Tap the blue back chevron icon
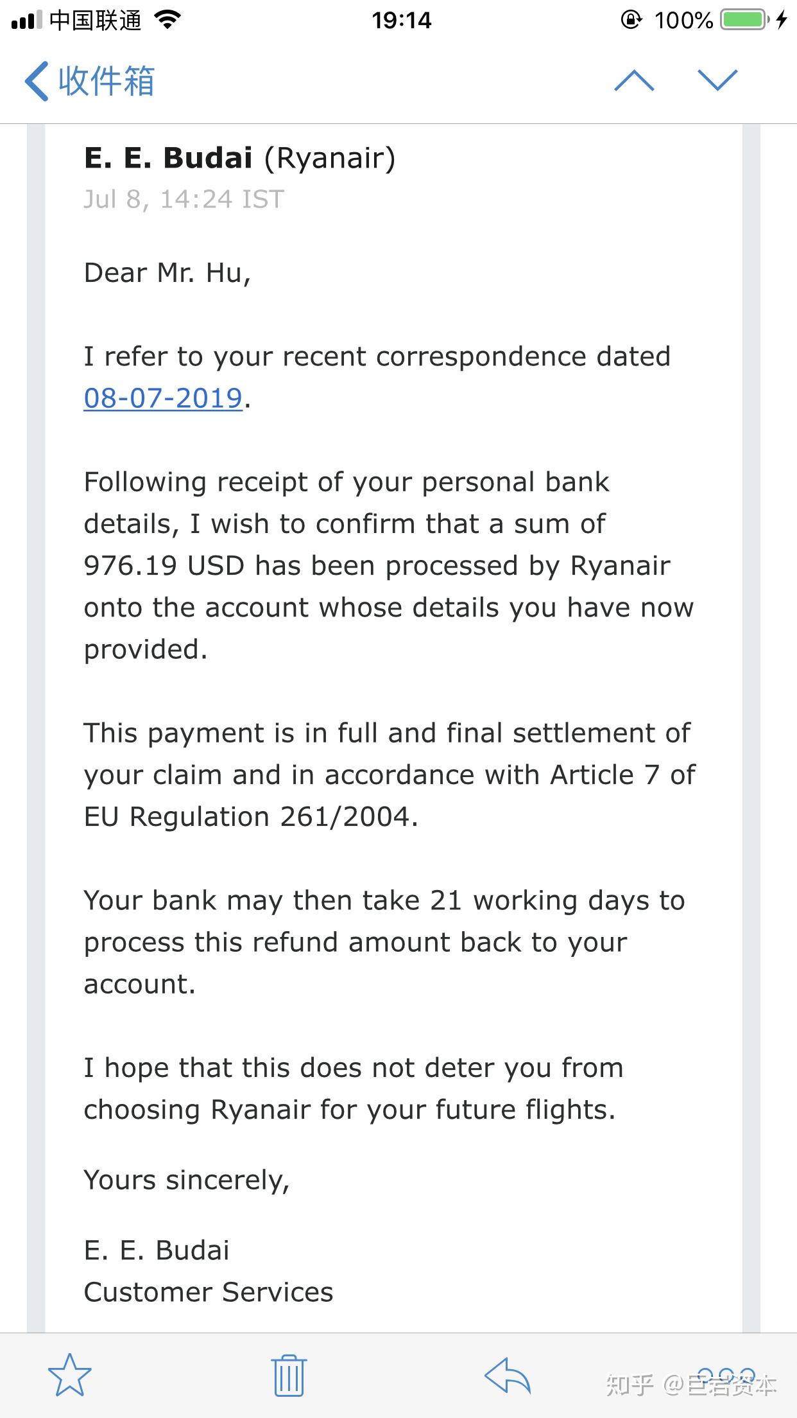This screenshot has width=797, height=1418. pyautogui.click(x=37, y=82)
